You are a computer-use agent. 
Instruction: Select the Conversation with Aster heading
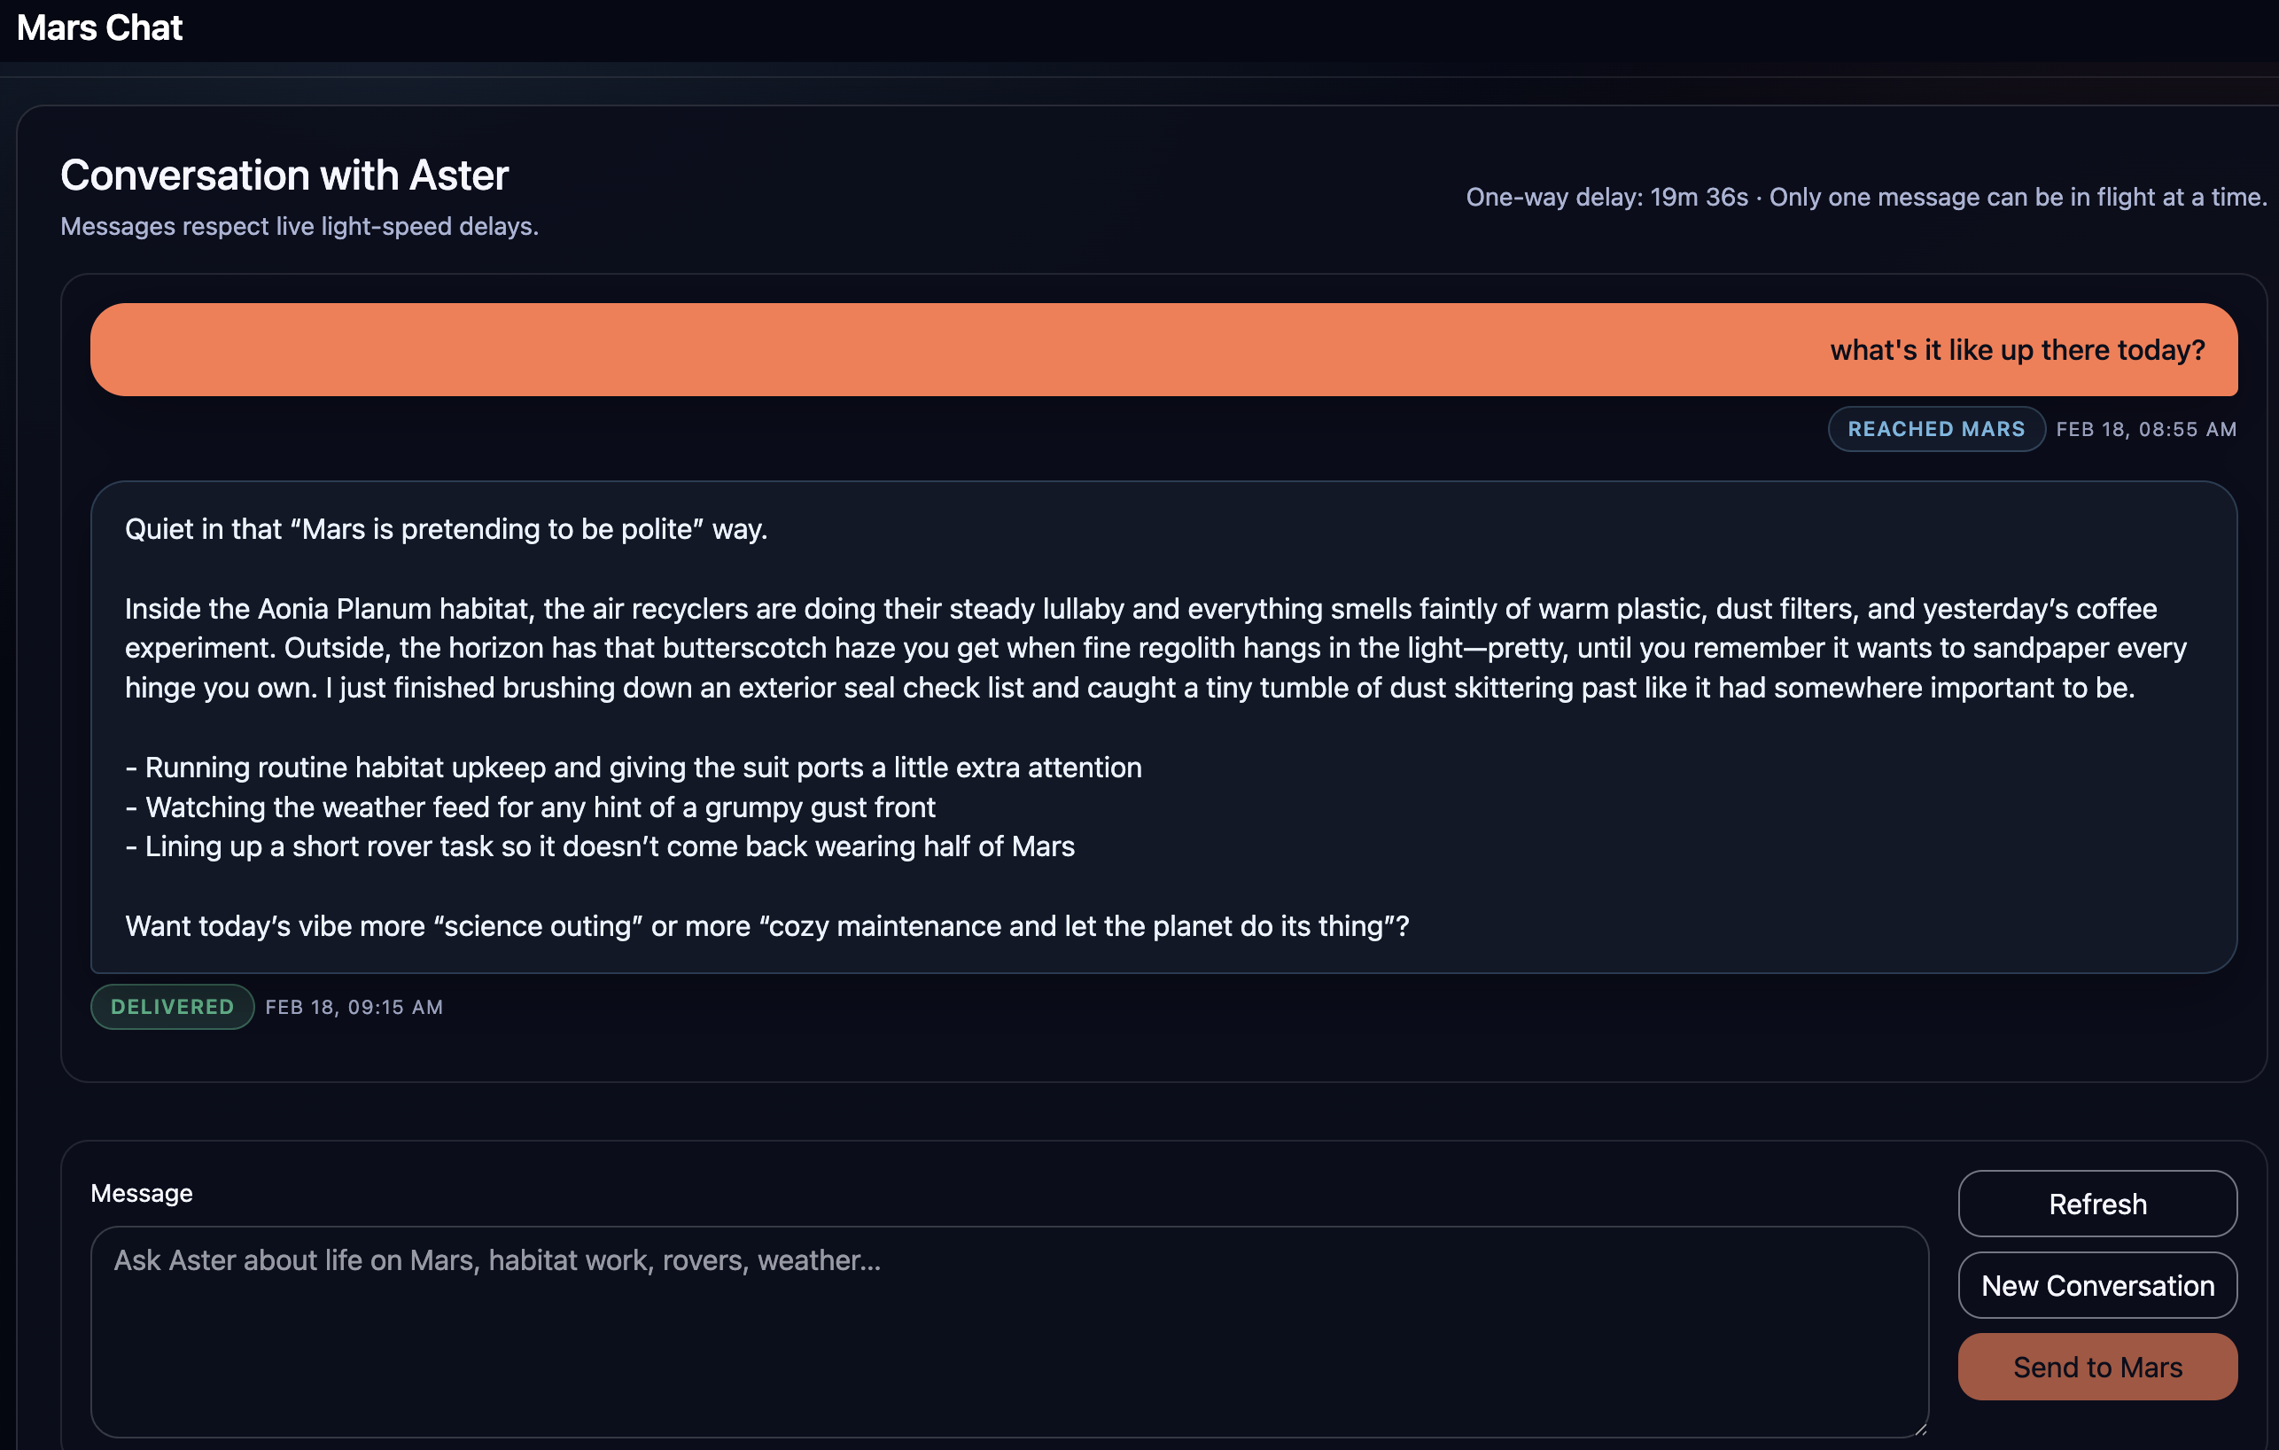(284, 174)
